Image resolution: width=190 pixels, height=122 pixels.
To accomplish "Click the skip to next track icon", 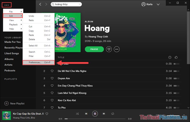I will (x=104, y=114).
